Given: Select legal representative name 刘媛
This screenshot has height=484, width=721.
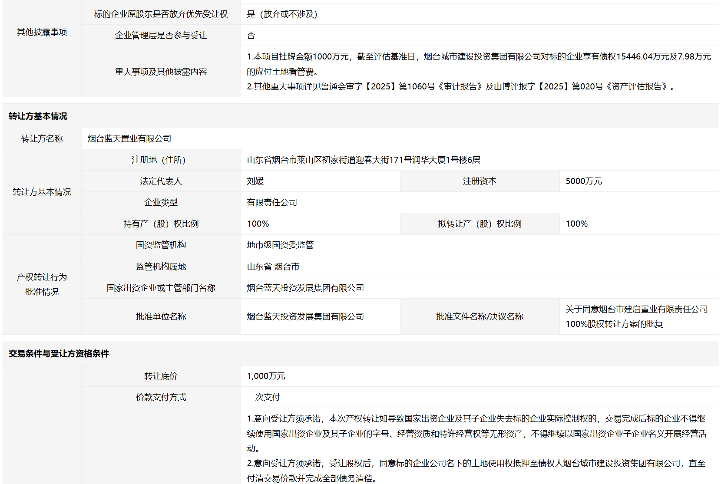Looking at the screenshot, I should [x=255, y=181].
